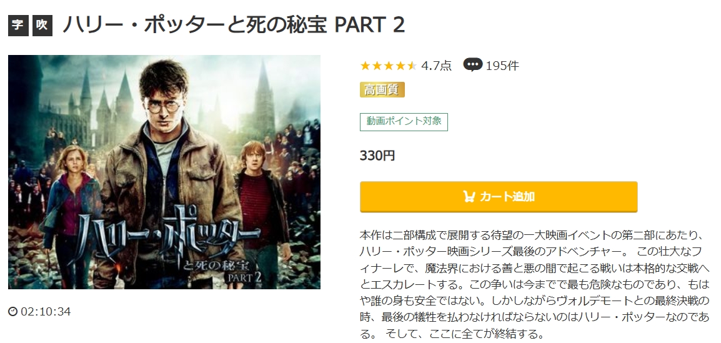Click the half-filled fifth rating star
This screenshot has height=343, width=721.
(x=412, y=66)
